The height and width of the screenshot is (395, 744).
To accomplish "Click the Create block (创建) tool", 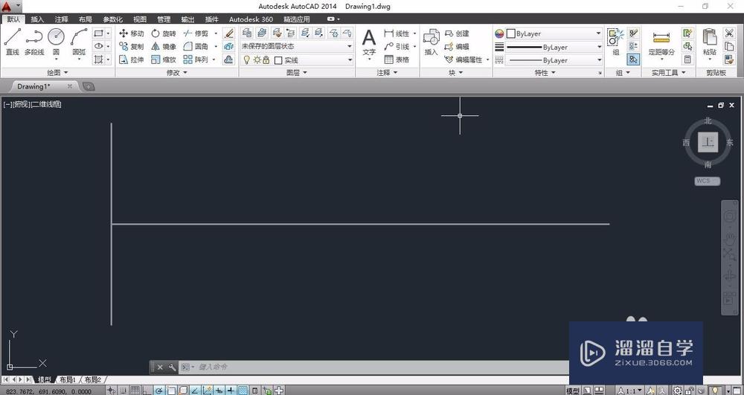I will coord(457,33).
